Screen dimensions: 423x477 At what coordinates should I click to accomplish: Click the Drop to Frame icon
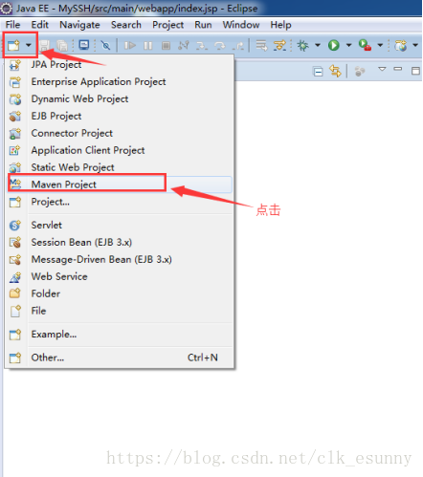click(x=261, y=46)
